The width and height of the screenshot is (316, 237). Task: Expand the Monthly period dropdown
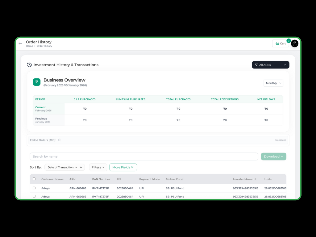point(273,83)
